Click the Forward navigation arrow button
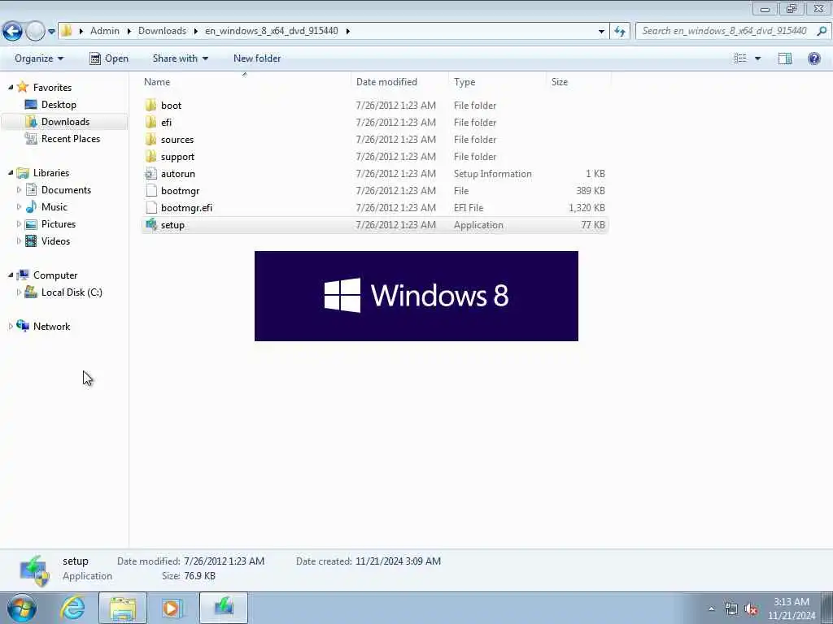 click(35, 31)
